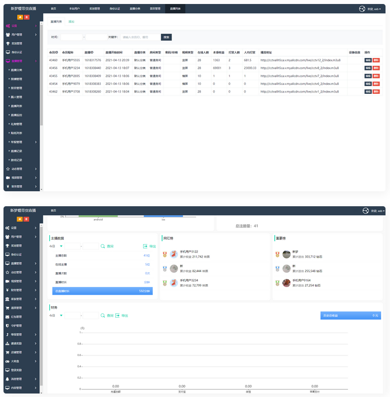Screen dimensions: 390x397
Task: Click the red trash icon in top panel
Action: pos(26,17)
